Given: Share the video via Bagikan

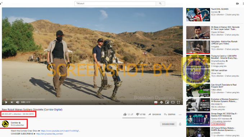Looking at the screenshot, I should (x=154, y=114).
